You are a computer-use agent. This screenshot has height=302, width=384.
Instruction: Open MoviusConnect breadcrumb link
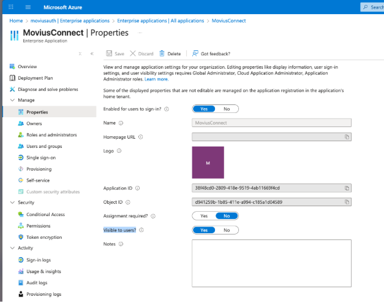tap(228, 21)
